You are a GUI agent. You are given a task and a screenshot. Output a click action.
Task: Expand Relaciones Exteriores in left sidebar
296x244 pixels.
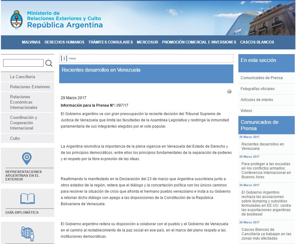tap(30, 87)
